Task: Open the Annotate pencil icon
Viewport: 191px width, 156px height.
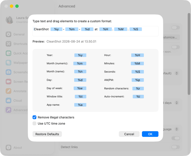Action: pos(8,91)
